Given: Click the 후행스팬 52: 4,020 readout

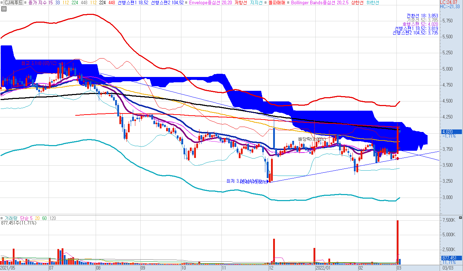Looking at the screenshot, I should coord(420,24).
